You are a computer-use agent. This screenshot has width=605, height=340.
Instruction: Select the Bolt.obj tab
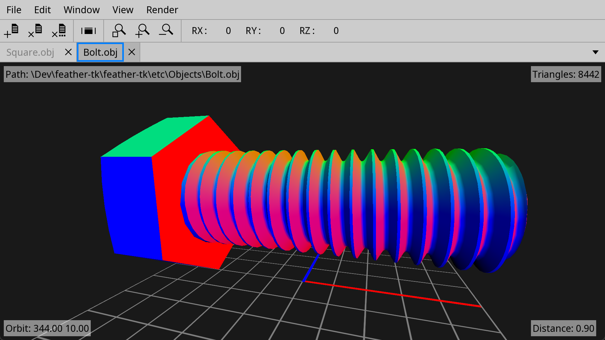tap(100, 52)
